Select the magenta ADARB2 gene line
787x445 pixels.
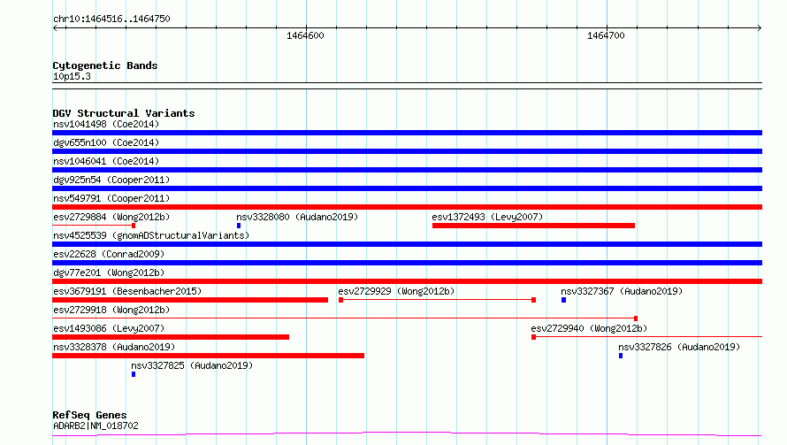[x=407, y=434]
